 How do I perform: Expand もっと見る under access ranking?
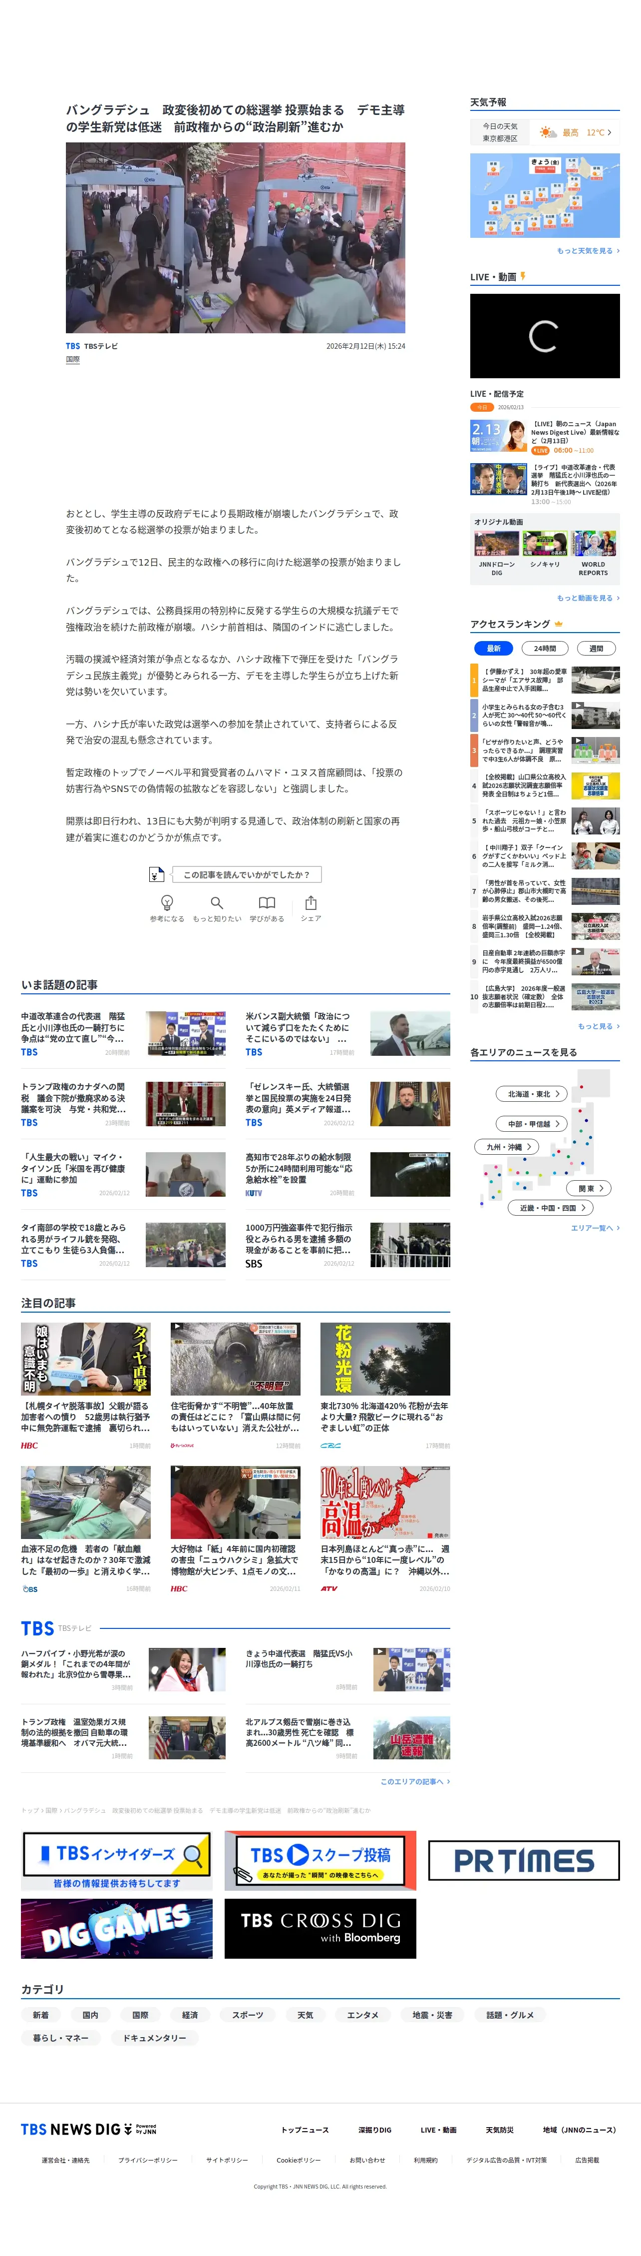(598, 1025)
